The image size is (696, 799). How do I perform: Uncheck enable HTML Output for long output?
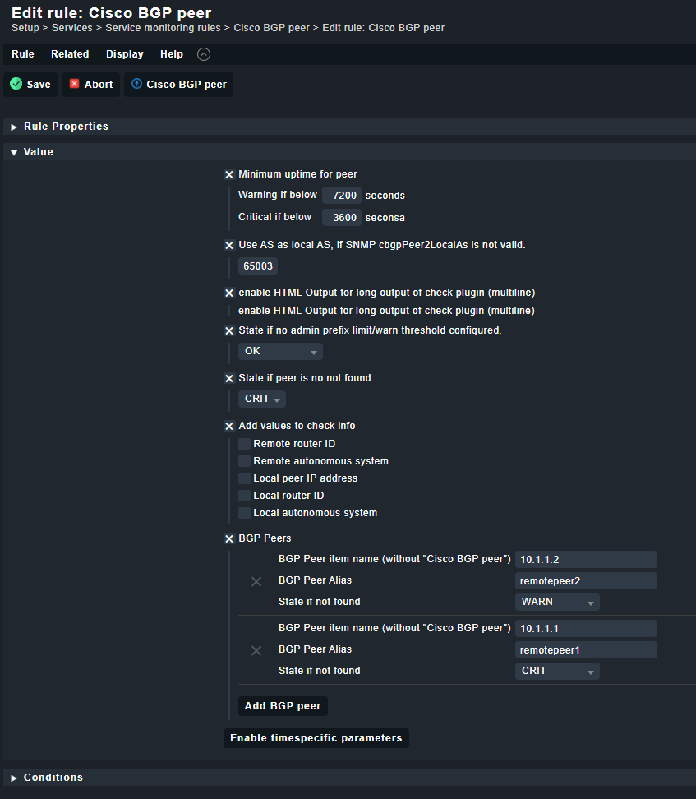tap(229, 293)
